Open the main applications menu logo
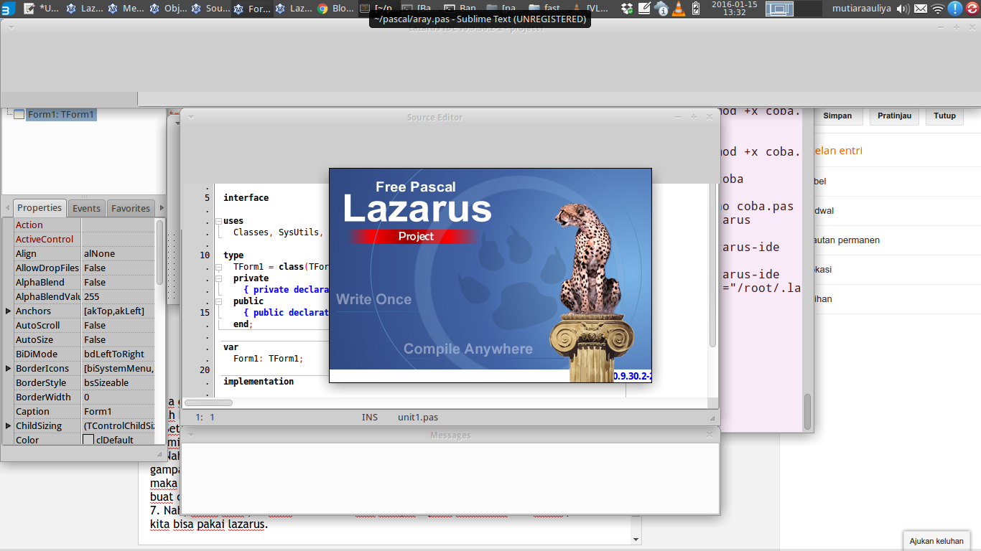This screenshot has width=981, height=551. tap(8, 9)
